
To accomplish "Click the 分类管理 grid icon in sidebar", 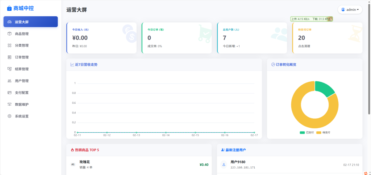I will coord(9,46).
